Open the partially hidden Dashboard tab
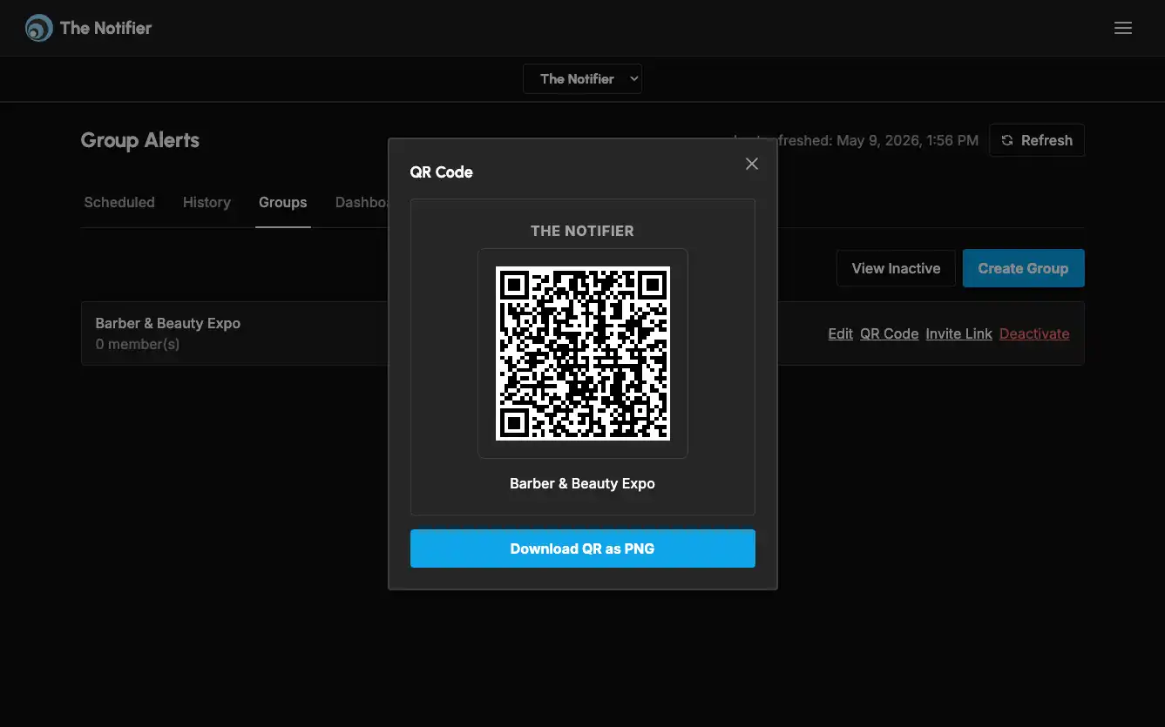 [361, 202]
